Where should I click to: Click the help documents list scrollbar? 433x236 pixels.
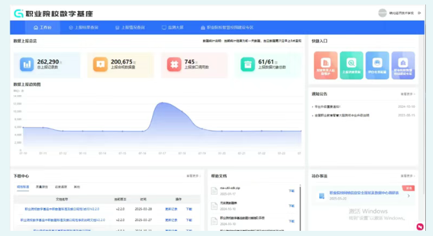click(x=300, y=208)
